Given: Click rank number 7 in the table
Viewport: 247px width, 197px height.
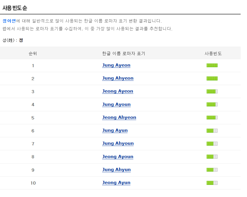Looking at the screenshot, I should pyautogui.click(x=33, y=144).
